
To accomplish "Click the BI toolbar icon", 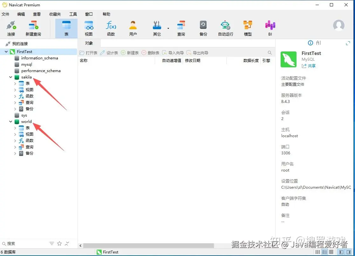I will click(270, 28).
